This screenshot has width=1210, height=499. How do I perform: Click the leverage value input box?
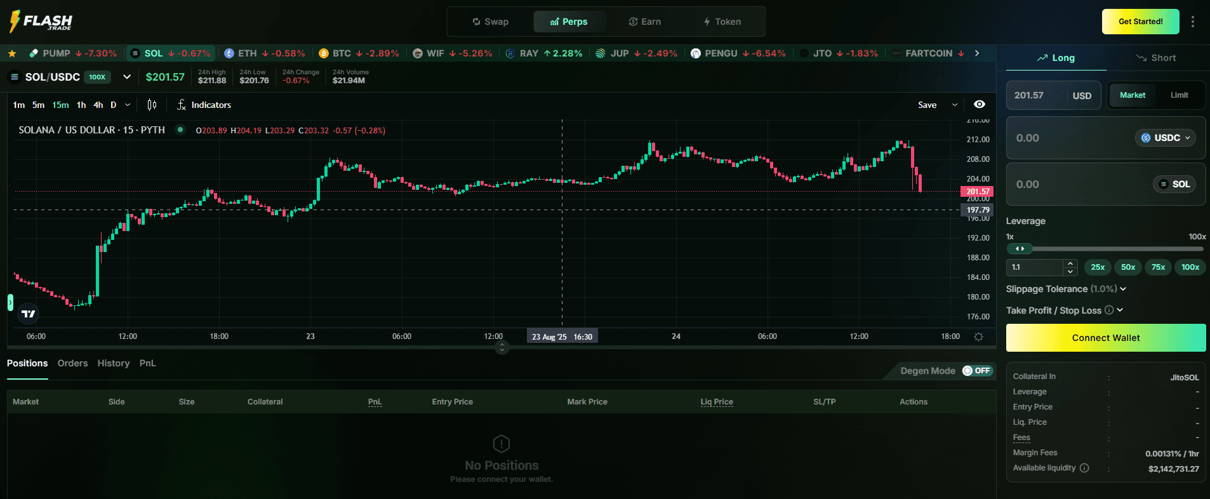1035,267
